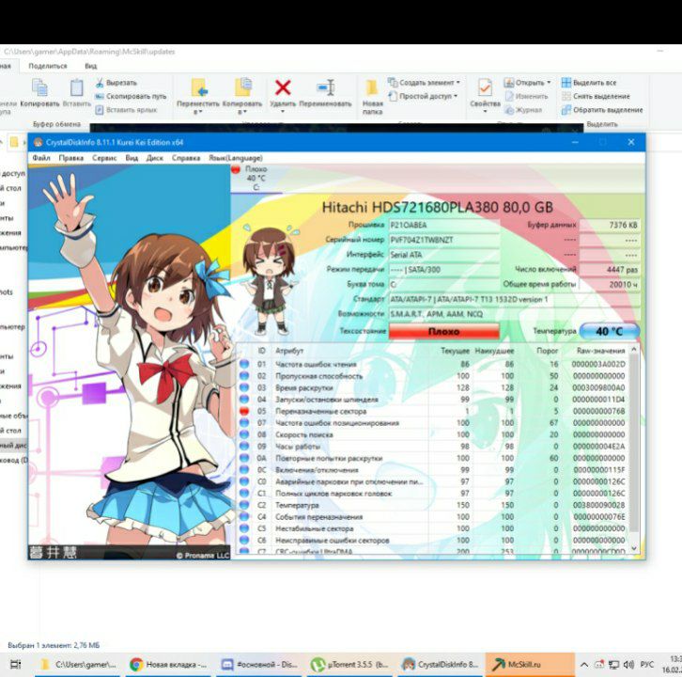Screen dimensions: 682x677
Task: Click down arrow of SMART table scrollbar
Action: 634,548
